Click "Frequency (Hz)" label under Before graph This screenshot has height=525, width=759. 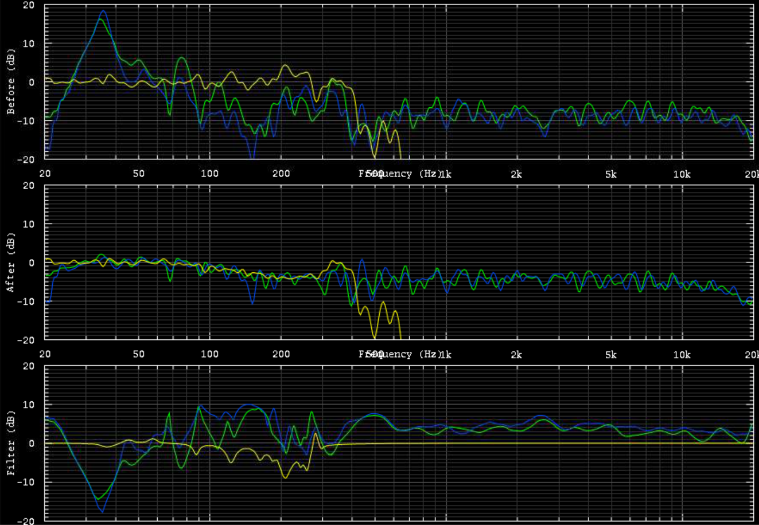click(399, 174)
